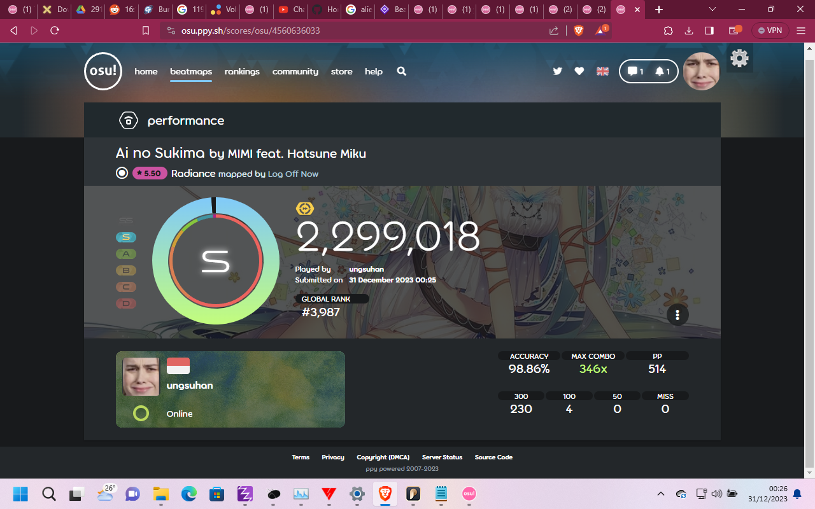This screenshot has width=815, height=509.
Task: Click the Terms footer link
Action: (x=301, y=457)
